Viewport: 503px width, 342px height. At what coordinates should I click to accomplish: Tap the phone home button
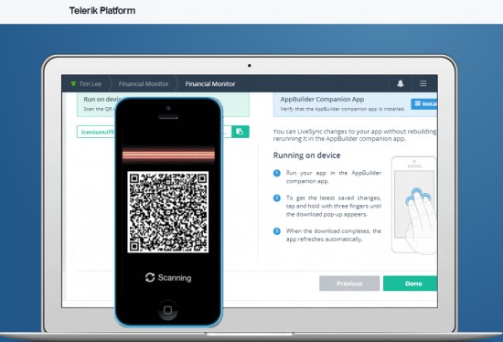point(167,310)
